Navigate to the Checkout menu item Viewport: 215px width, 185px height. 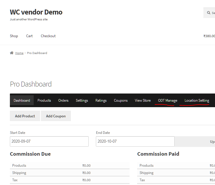pyautogui.click(x=48, y=36)
